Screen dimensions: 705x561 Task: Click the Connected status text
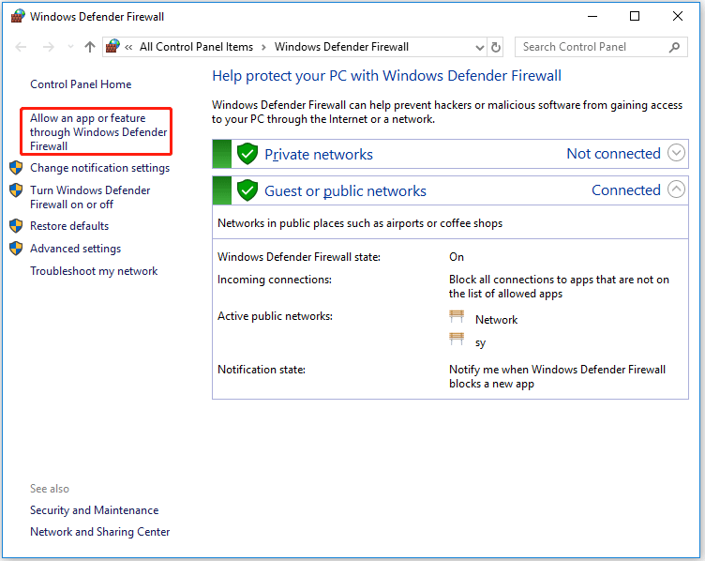(x=626, y=190)
